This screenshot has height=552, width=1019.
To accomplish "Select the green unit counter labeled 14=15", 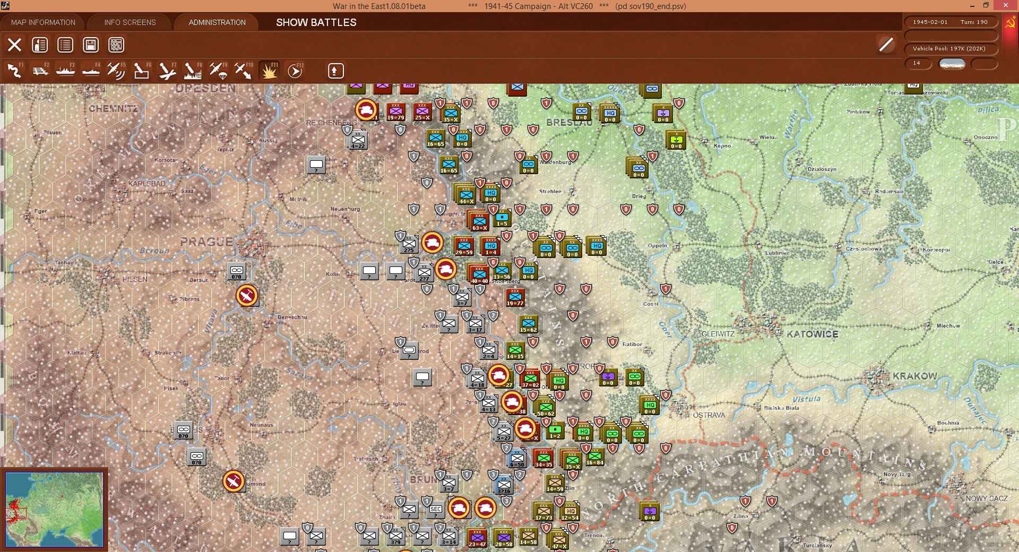I will [x=515, y=350].
